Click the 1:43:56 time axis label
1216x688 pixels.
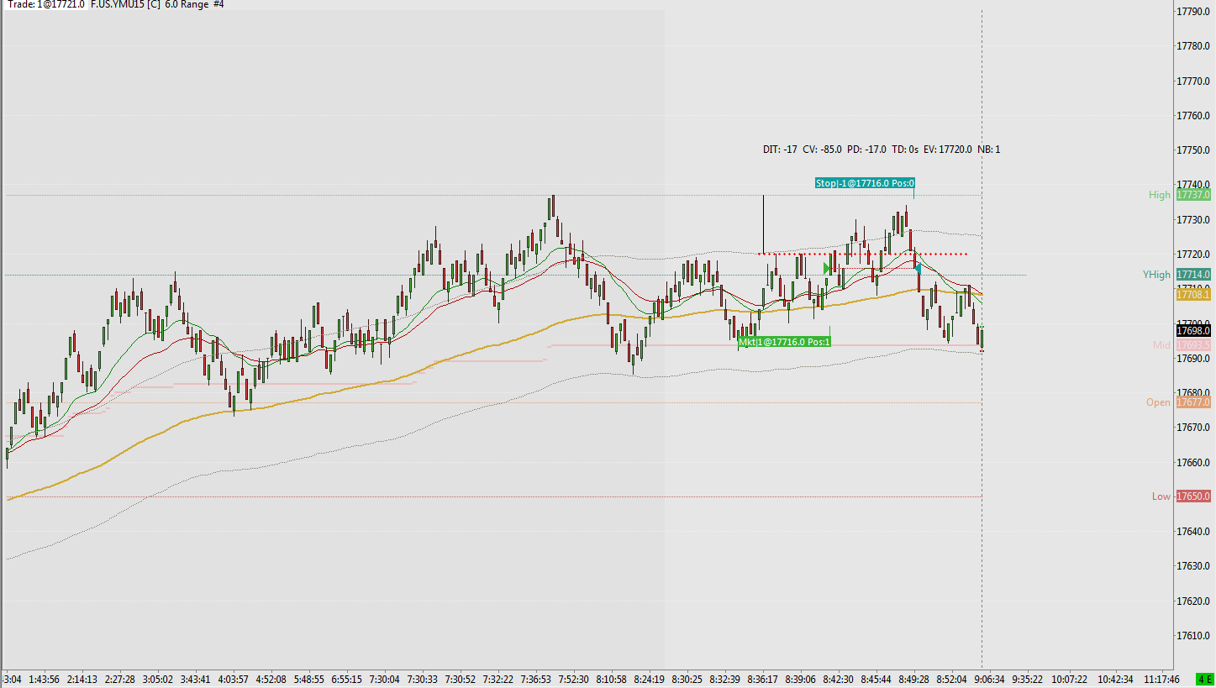click(x=45, y=679)
